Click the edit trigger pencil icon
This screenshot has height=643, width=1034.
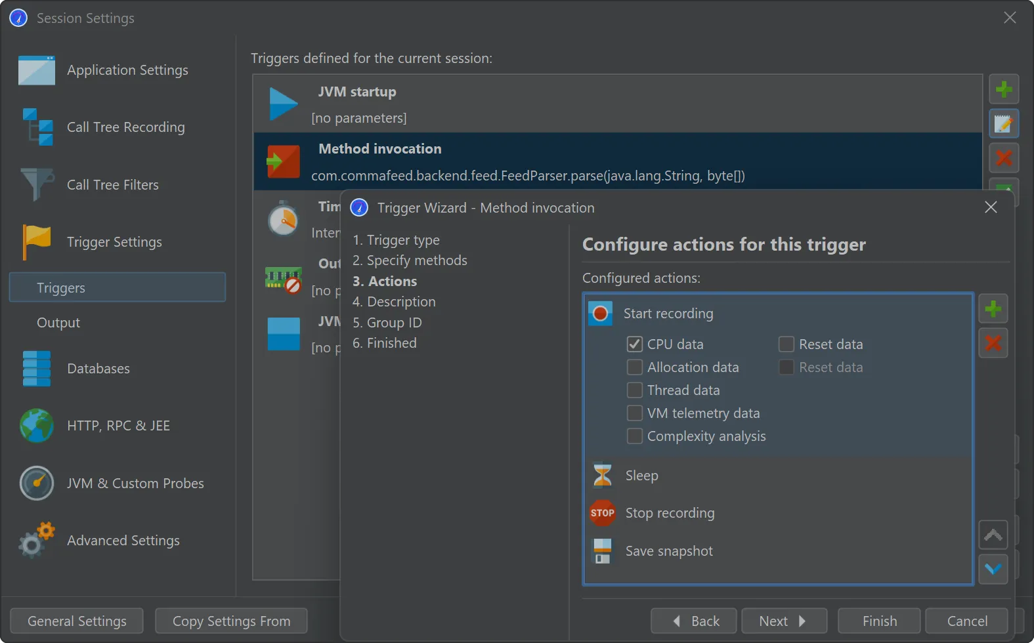[x=1003, y=123]
